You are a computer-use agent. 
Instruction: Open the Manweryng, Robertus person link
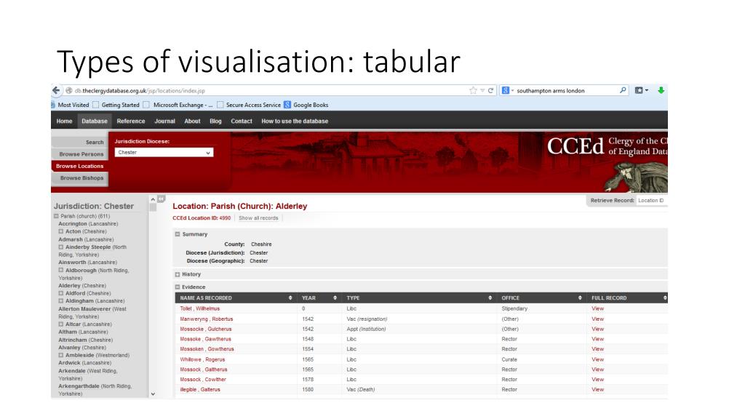point(207,319)
